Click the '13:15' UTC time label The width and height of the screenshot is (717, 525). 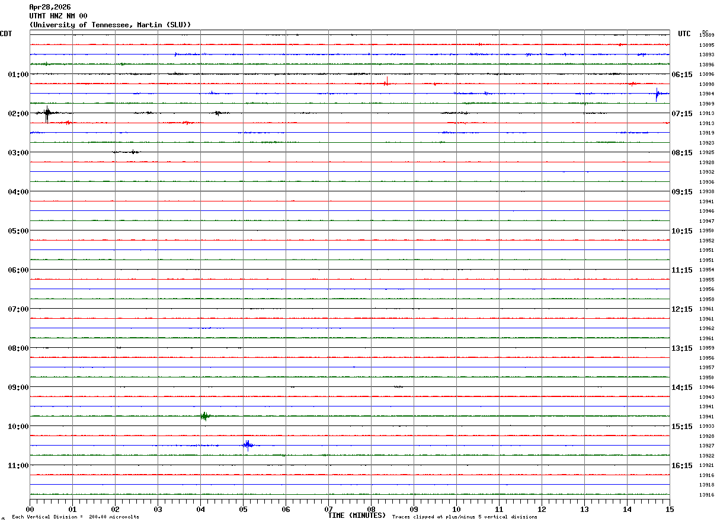(x=682, y=348)
